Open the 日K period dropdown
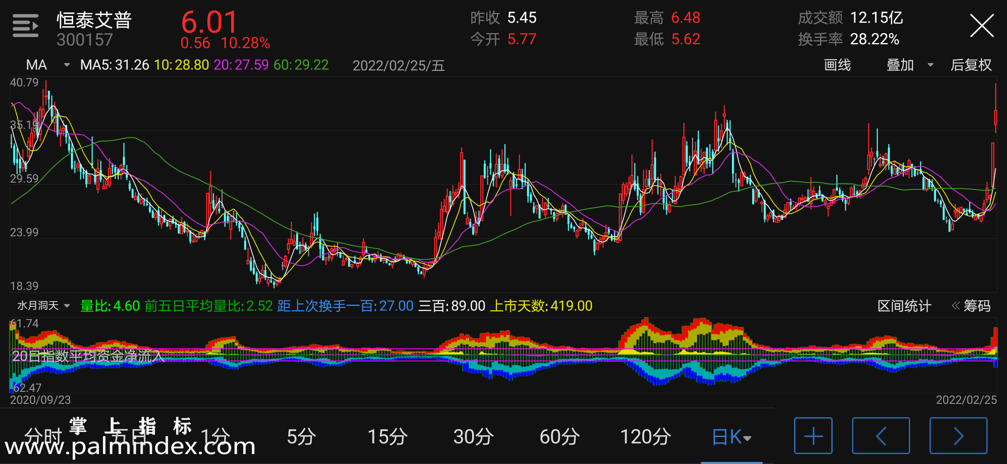This screenshot has height=464, width=1007. pyautogui.click(x=732, y=437)
